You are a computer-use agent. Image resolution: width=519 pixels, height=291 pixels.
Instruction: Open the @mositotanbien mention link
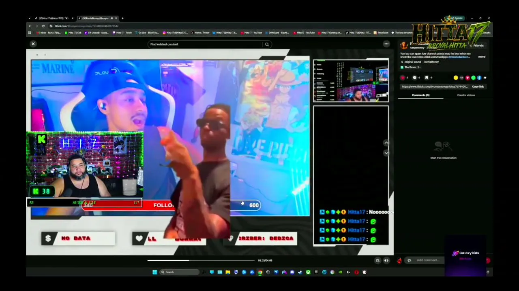(x=459, y=57)
